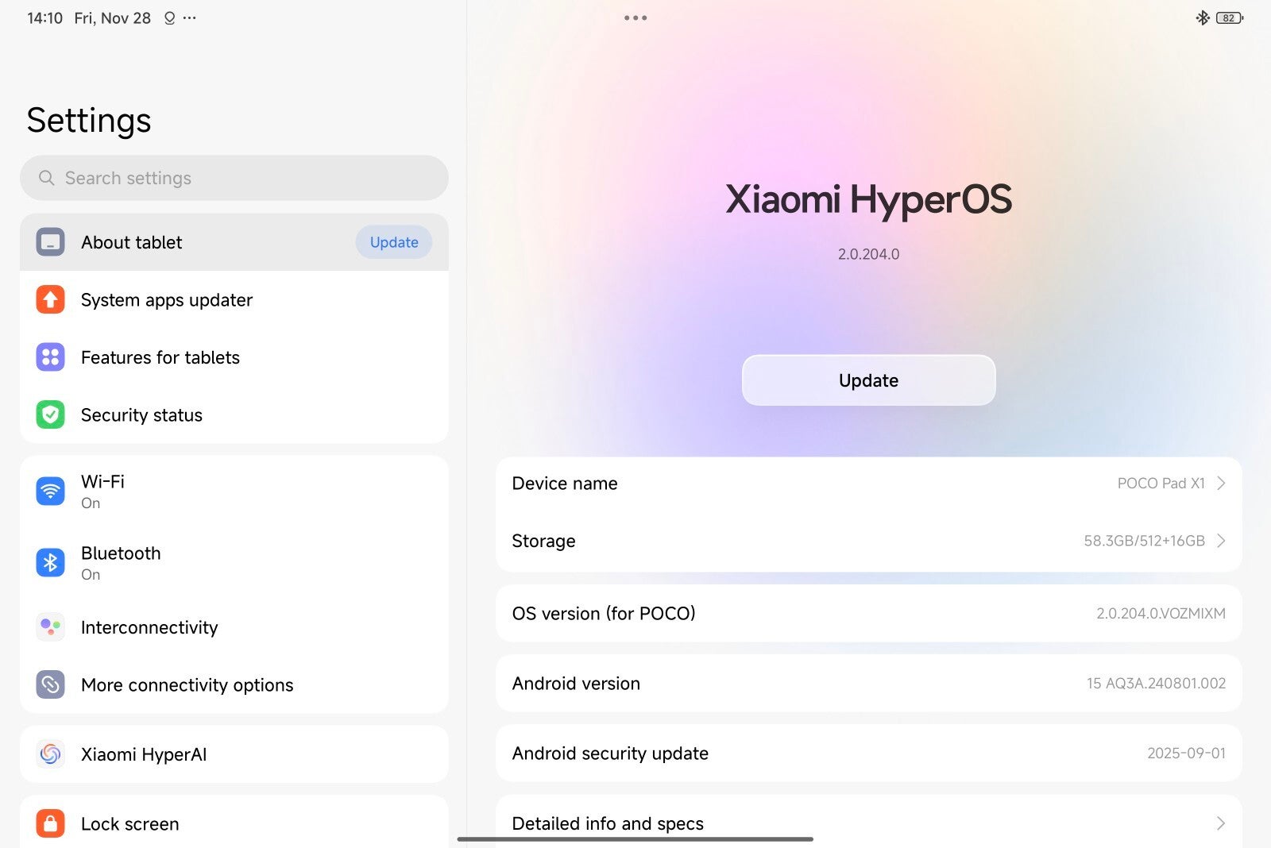Viewport: 1271px width, 848px height.
Task: Tap the Interconnectivity icon
Action: pyautogui.click(x=50, y=627)
